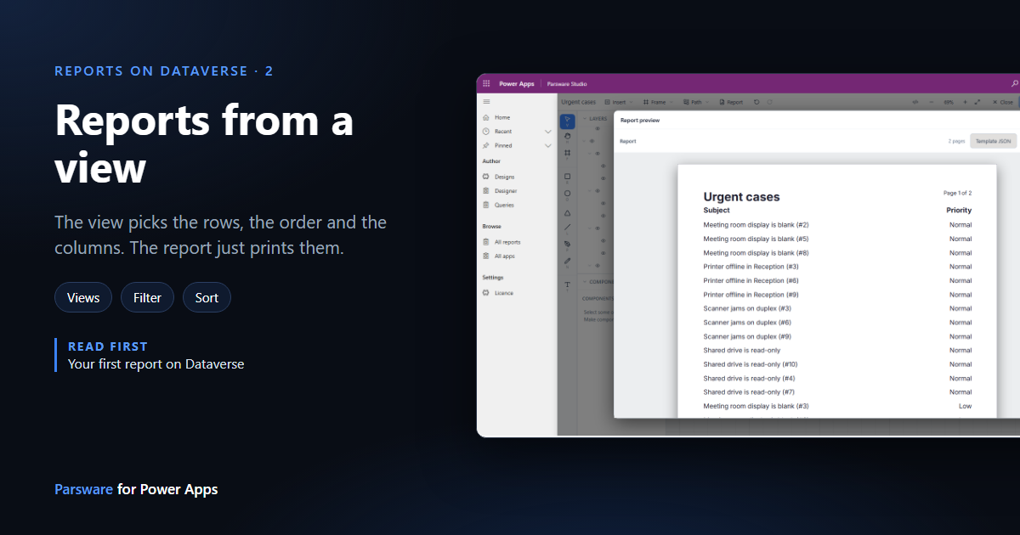This screenshot has height=535, width=1020.
Task: Open the Path dropdown in the toolbar
Action: pyautogui.click(x=696, y=102)
